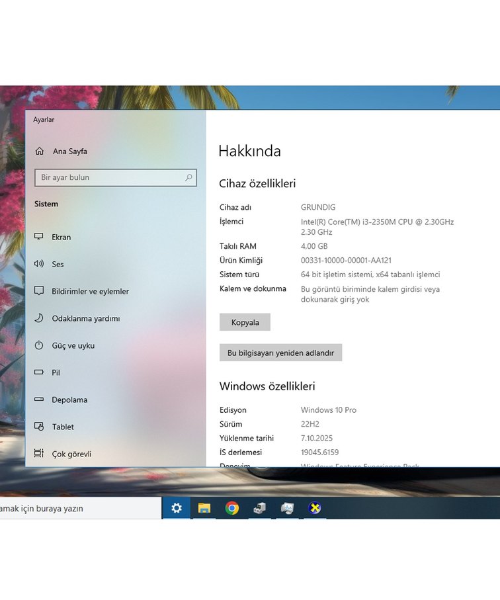Image resolution: width=500 pixels, height=600 pixels.
Task: Click the Sistem section heading
Action: 46,204
